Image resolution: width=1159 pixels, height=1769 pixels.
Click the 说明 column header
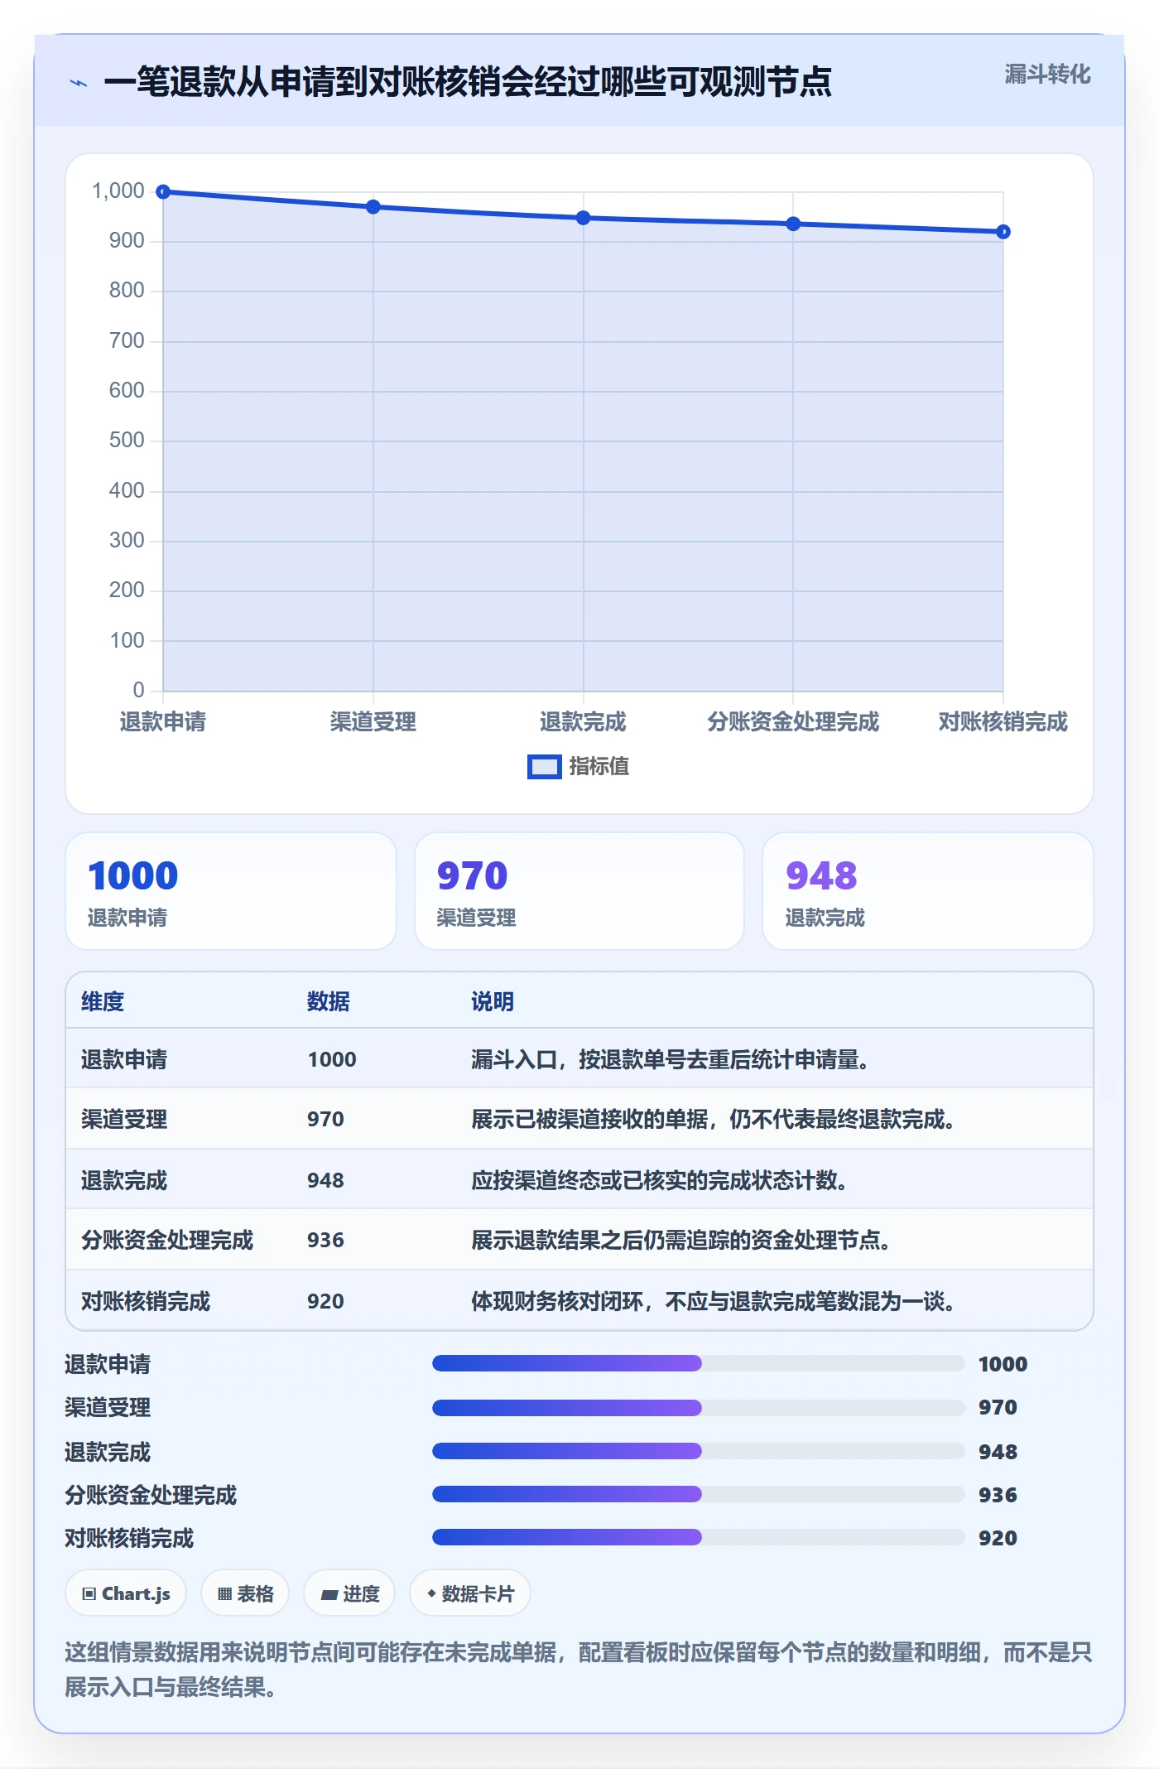[493, 1002]
